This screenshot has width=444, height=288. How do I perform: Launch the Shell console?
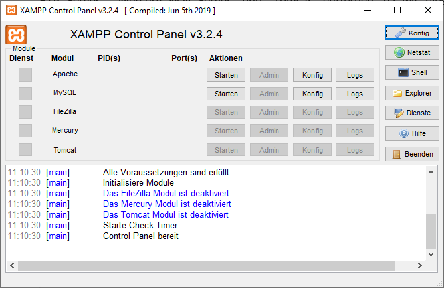coord(411,72)
